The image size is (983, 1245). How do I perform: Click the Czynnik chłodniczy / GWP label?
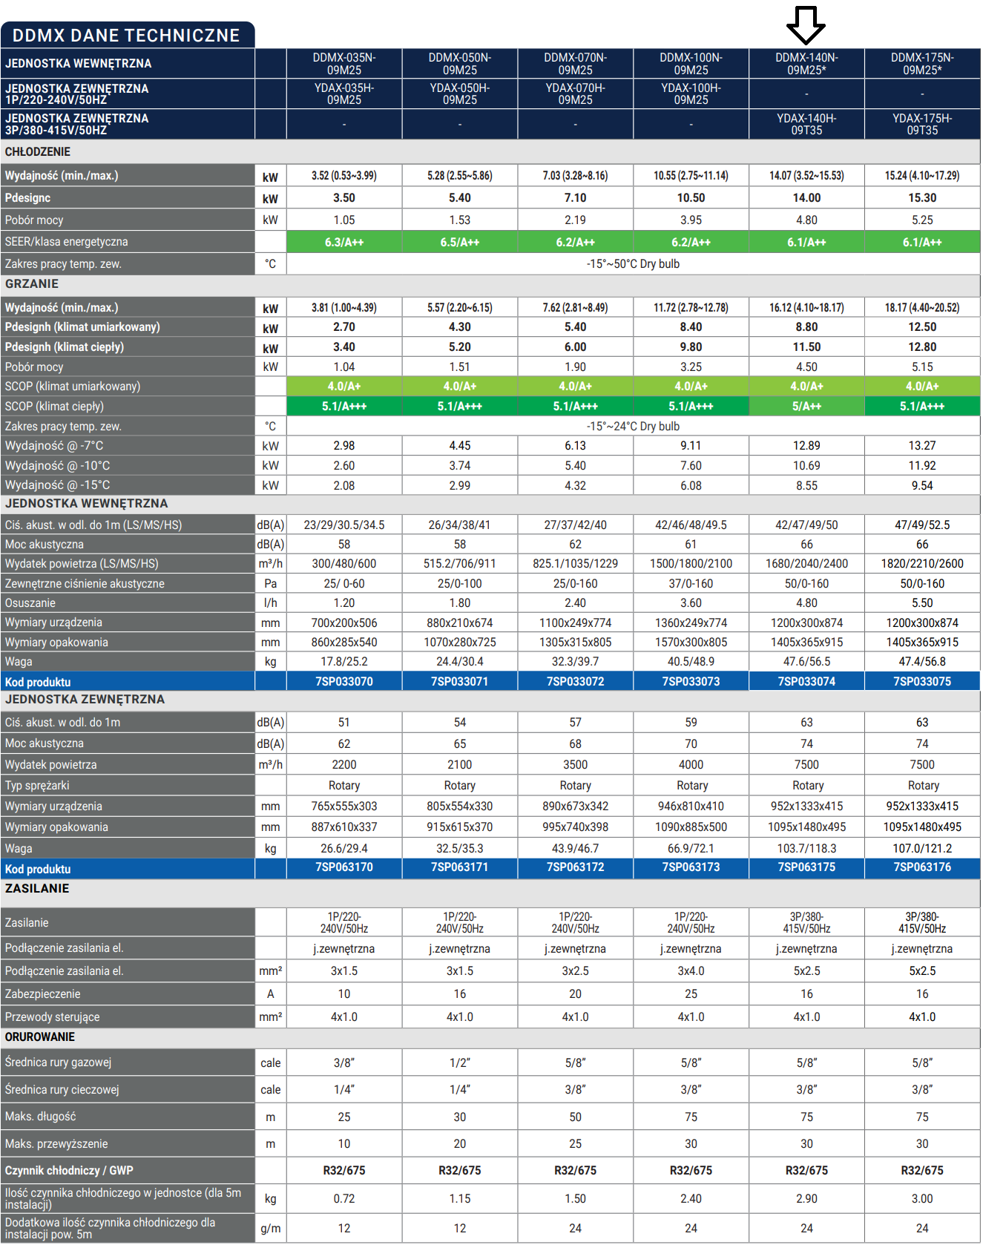(x=69, y=1171)
